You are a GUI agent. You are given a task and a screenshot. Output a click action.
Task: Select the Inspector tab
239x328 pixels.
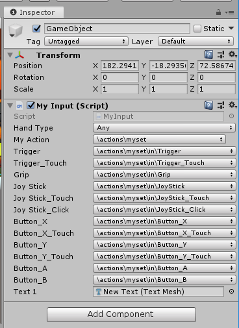tap(34, 12)
